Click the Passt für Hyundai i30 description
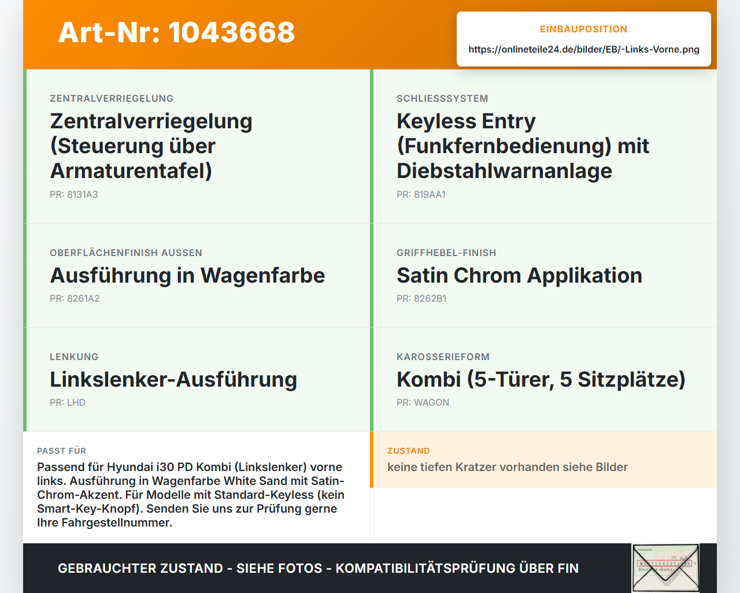740x593 pixels. [x=191, y=495]
